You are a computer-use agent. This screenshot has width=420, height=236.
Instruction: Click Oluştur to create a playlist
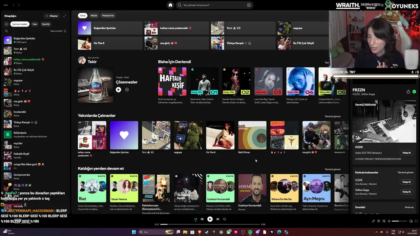pyautogui.click(x=52, y=16)
